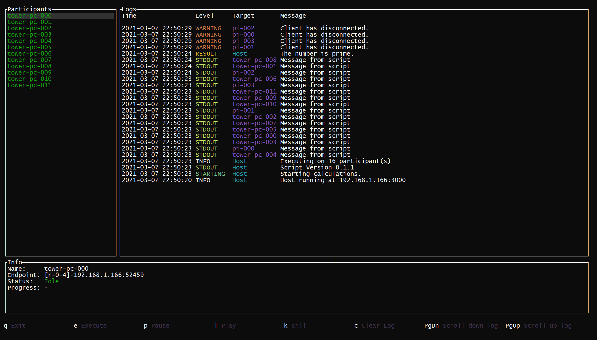
Task: Click Scroll down log hint
Action: click(x=470, y=326)
